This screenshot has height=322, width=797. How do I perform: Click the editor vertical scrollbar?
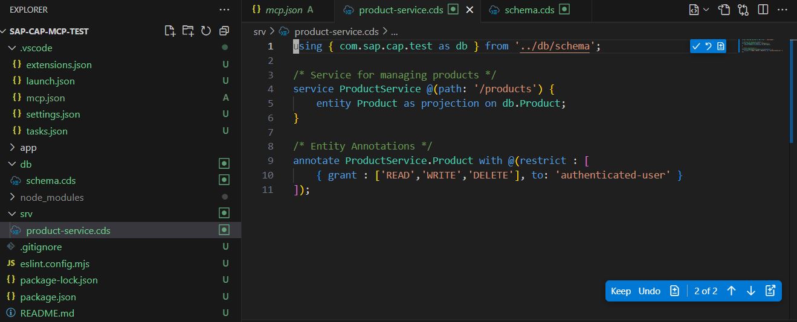coord(792,90)
